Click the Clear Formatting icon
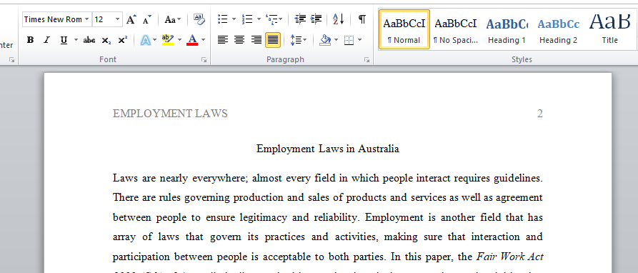The width and height of the screenshot is (638, 273). [199, 19]
